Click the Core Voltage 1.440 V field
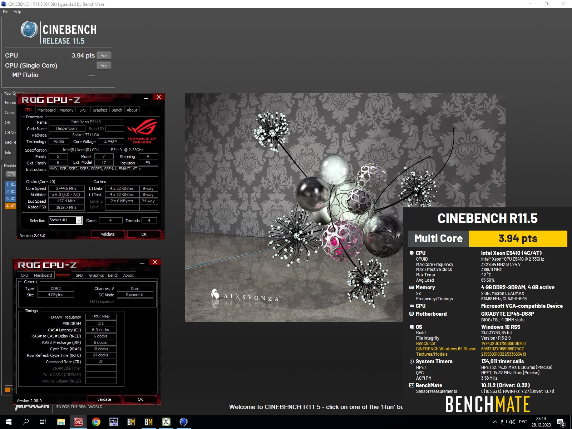572x429 pixels. pyautogui.click(x=111, y=142)
